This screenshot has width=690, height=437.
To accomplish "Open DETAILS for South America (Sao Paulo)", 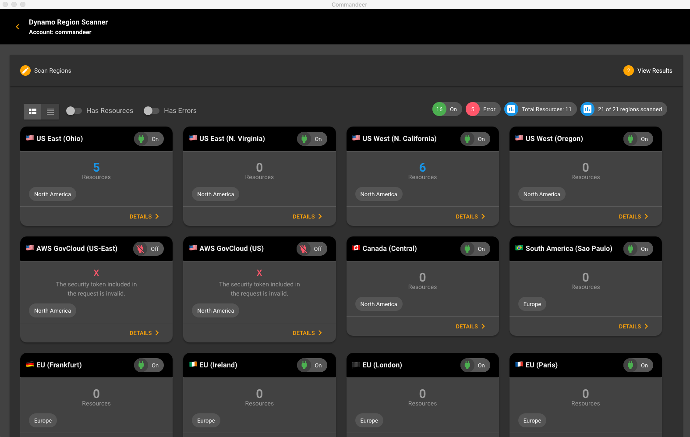I will click(633, 327).
